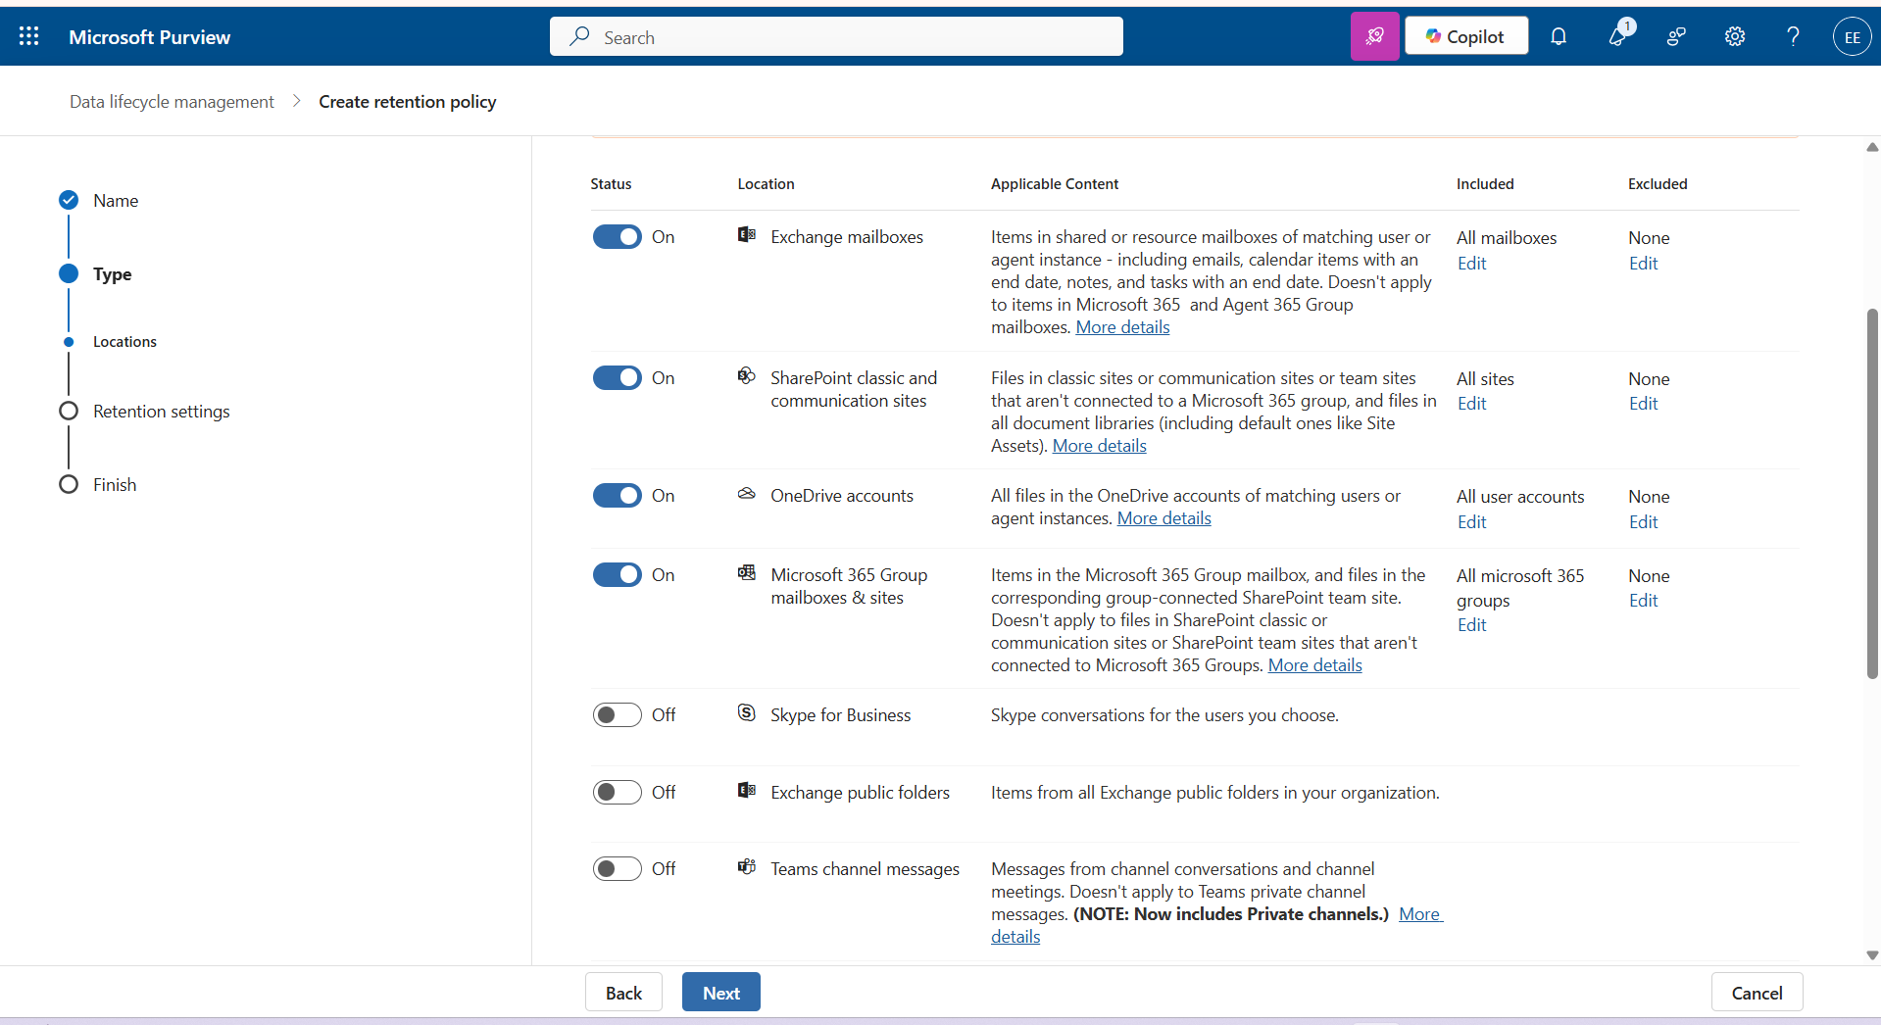The image size is (1881, 1025).
Task: Click the what's new rocket icon
Action: [x=1616, y=36]
